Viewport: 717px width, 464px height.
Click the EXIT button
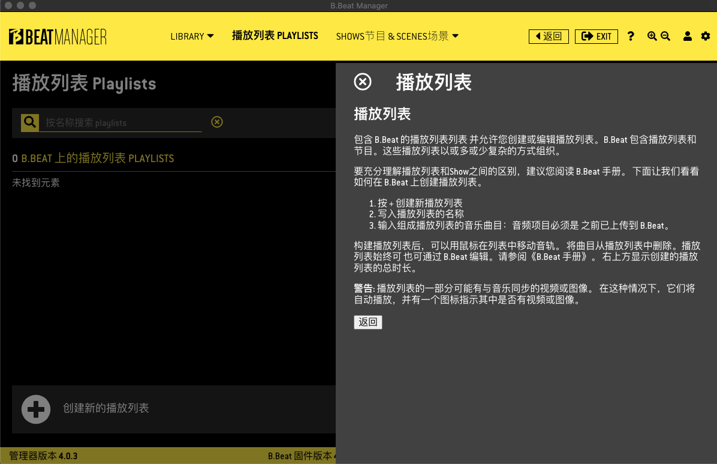click(597, 36)
